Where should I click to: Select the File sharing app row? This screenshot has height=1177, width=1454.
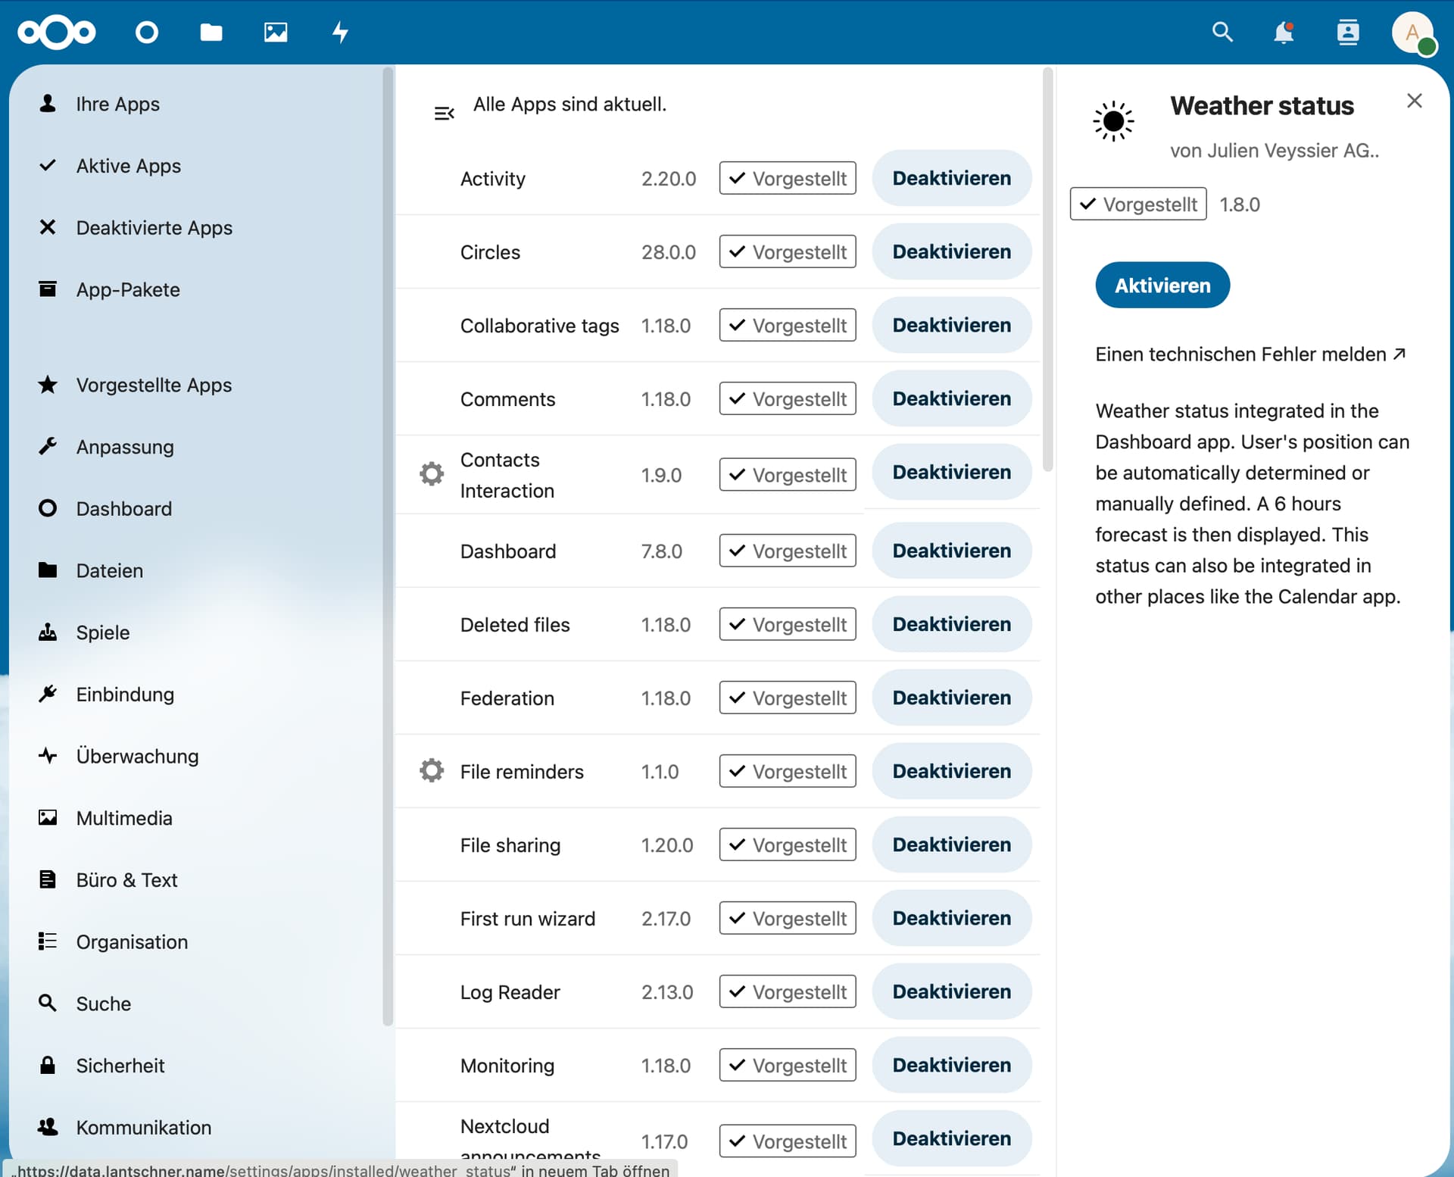[x=718, y=845]
